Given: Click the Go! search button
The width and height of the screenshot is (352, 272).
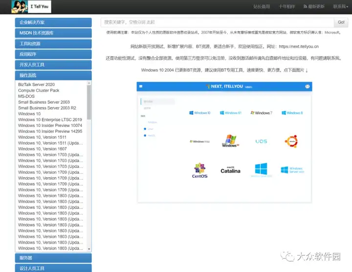Looking at the screenshot, I should (x=341, y=22).
